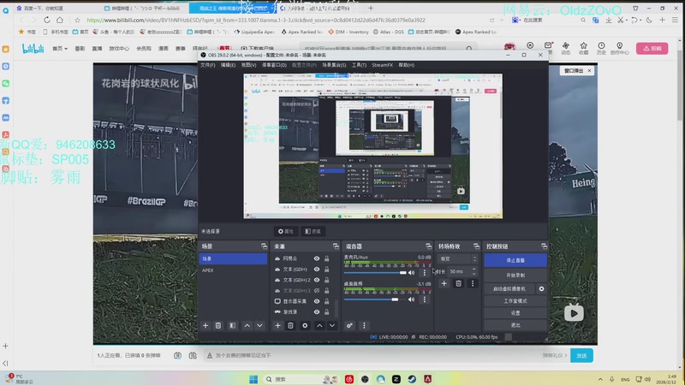Toggle visibility of 显示器采集 source
The height and width of the screenshot is (385, 685).
click(317, 302)
